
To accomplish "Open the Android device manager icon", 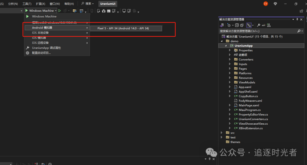I will (103, 11).
